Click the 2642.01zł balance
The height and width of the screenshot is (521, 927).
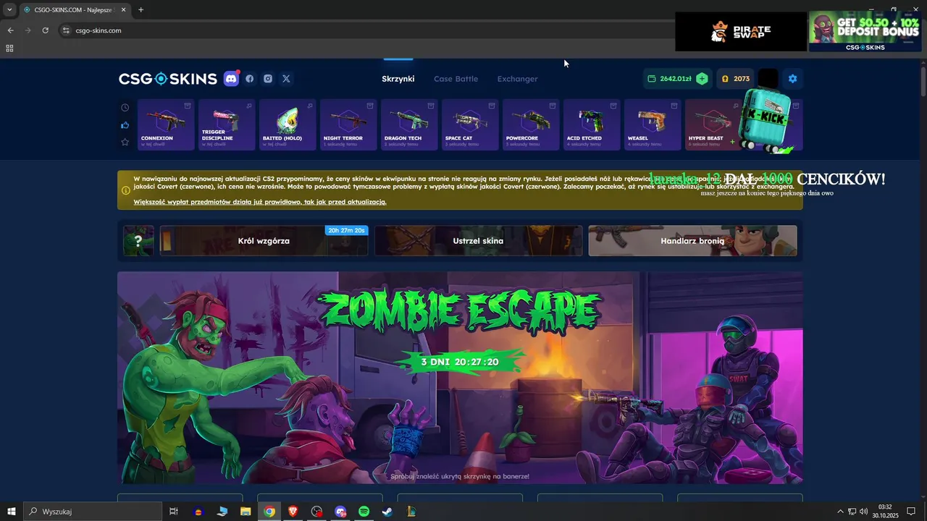click(676, 79)
